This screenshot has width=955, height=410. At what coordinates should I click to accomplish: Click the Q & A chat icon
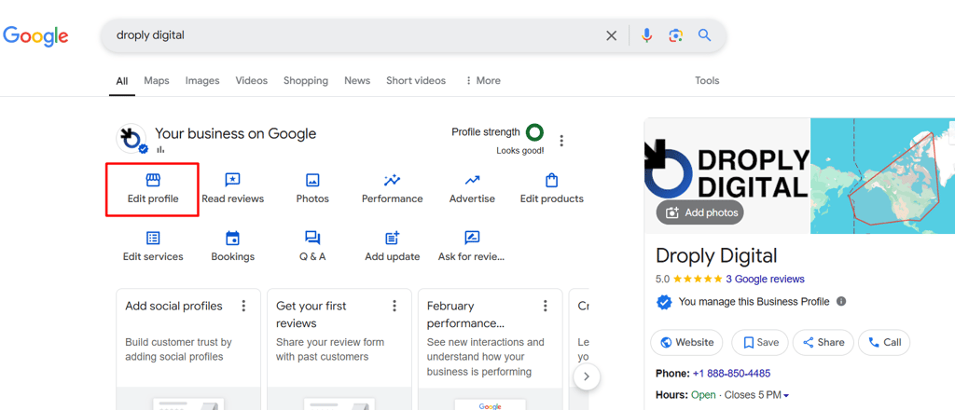[312, 239]
